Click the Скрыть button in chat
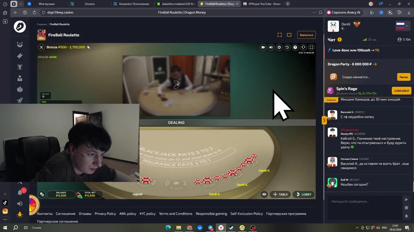This screenshot has width=414, height=232. [332, 100]
